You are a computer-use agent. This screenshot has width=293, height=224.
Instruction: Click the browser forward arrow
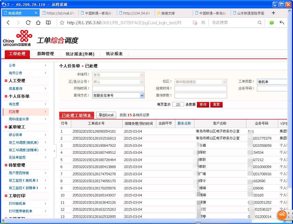[18, 23]
